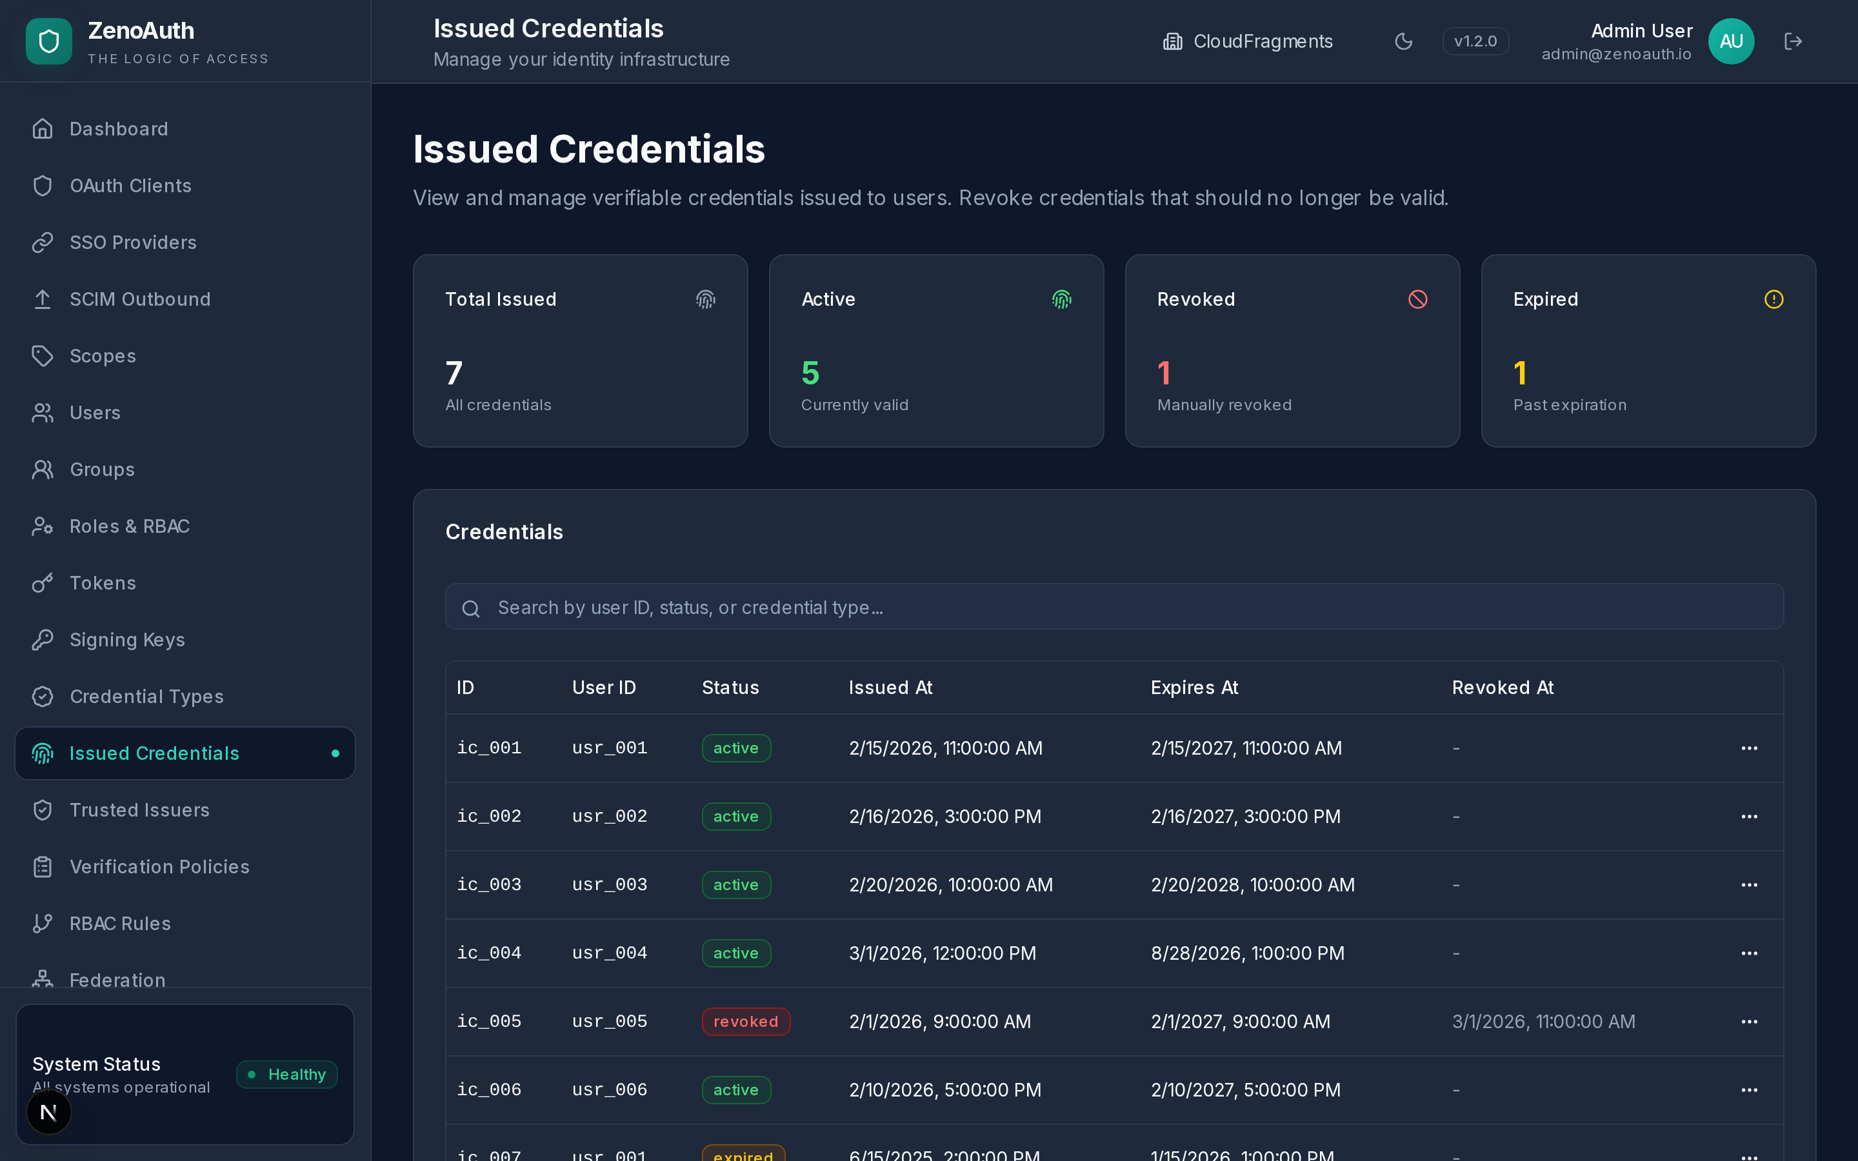Click the AU avatar circle
Viewport: 1858px width, 1161px height.
tap(1730, 41)
